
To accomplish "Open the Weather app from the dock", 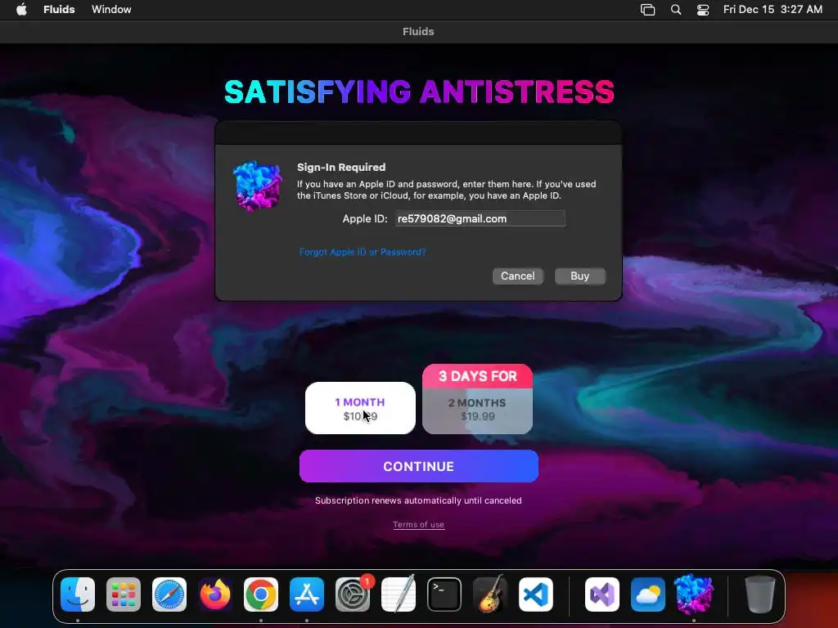I will pyautogui.click(x=648, y=594).
